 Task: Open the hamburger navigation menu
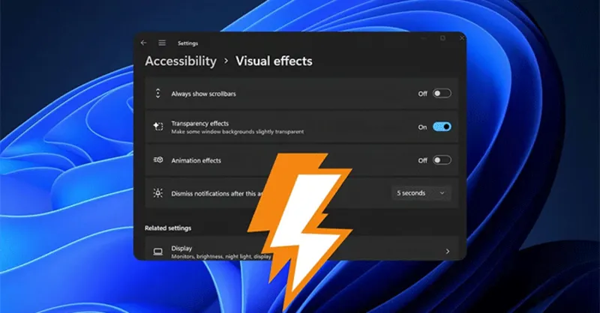[x=162, y=43]
